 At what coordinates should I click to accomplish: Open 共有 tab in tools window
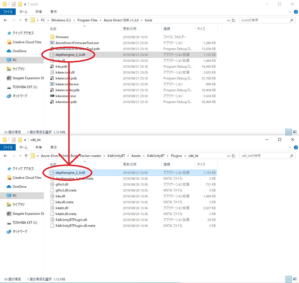[39, 12]
